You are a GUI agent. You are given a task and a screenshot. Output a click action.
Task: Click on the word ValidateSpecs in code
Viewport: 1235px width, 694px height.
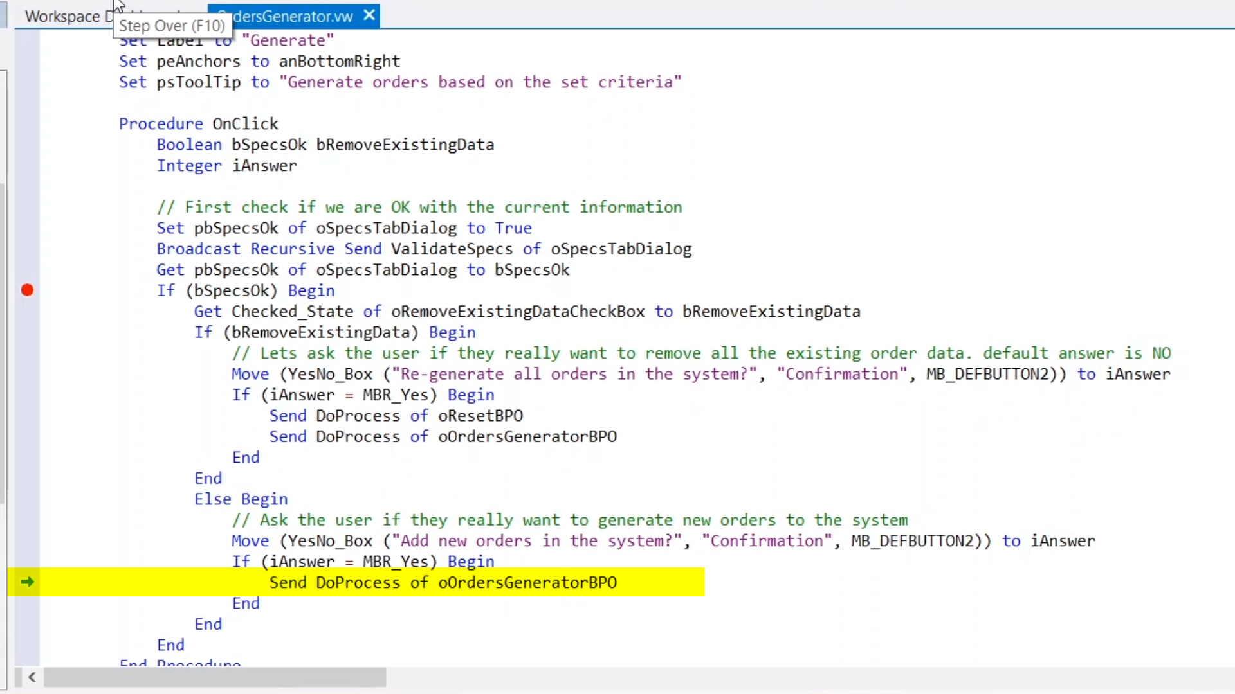(x=452, y=249)
